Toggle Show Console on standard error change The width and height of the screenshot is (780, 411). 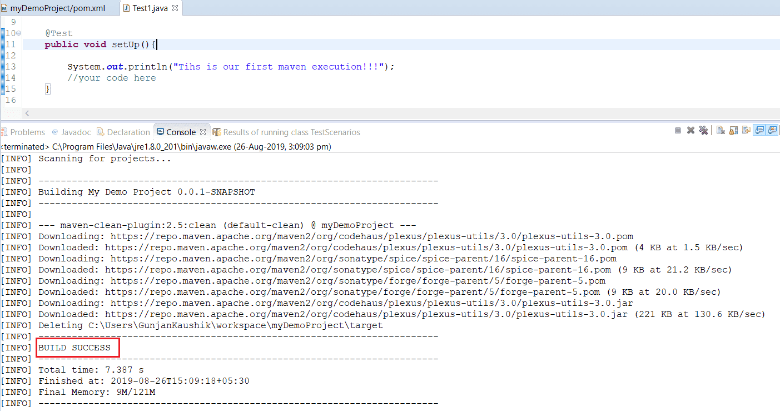(772, 130)
